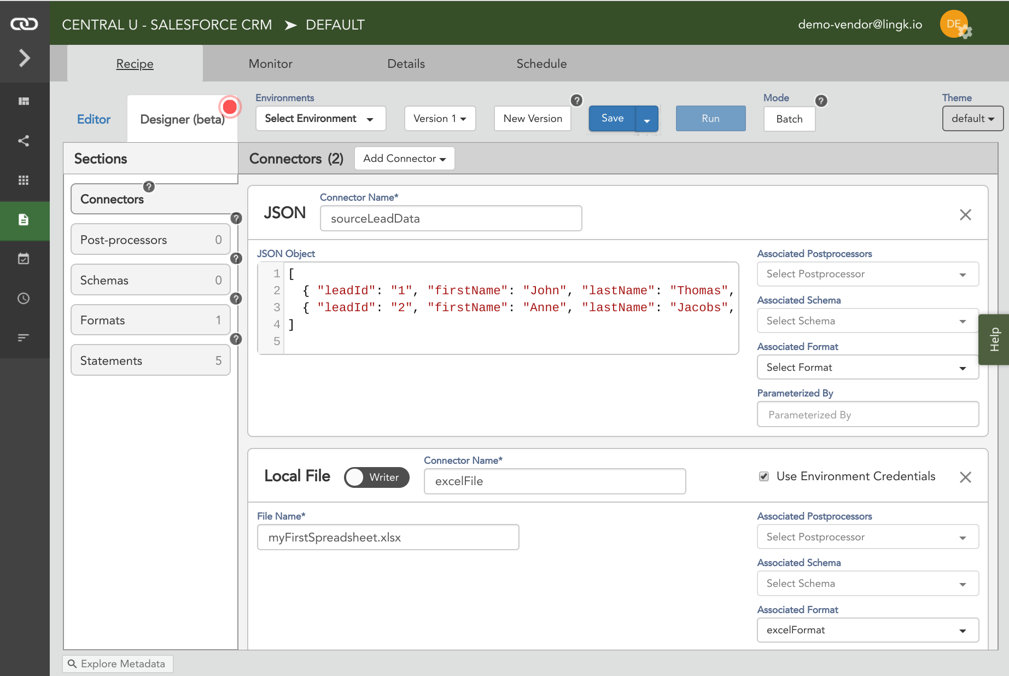Screen dimensions: 1009x676
Task: Click the clock history icon in the sidebar
Action: click(x=24, y=298)
